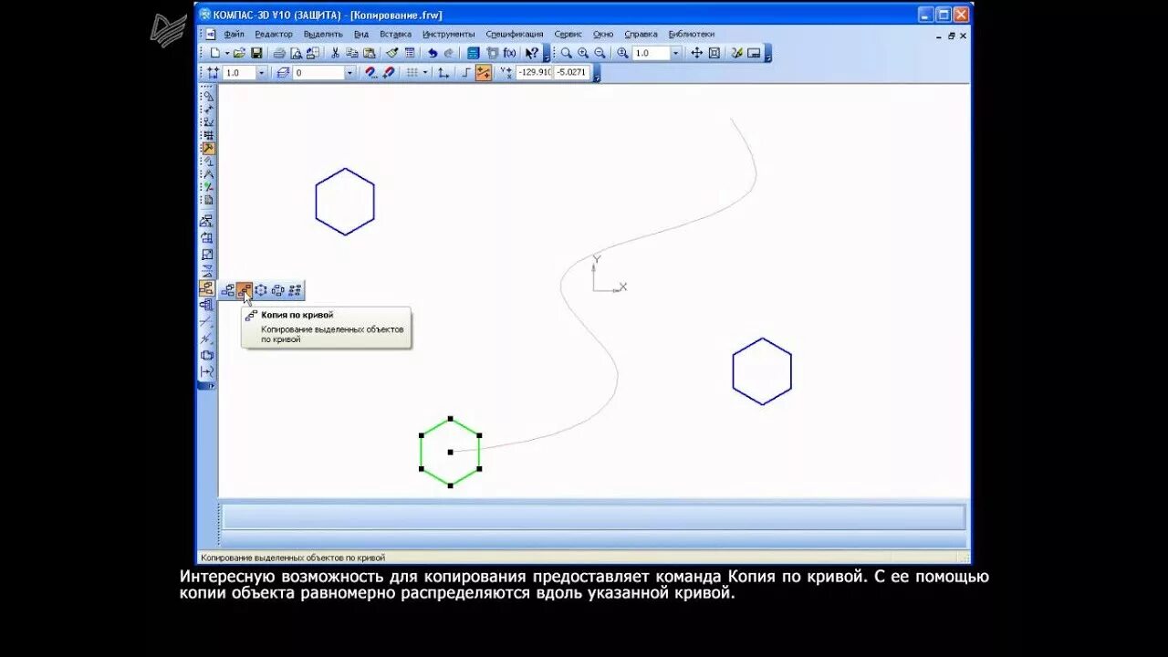The image size is (1168, 657).
Task: Click the document restore button in menu bar
Action: click(951, 36)
